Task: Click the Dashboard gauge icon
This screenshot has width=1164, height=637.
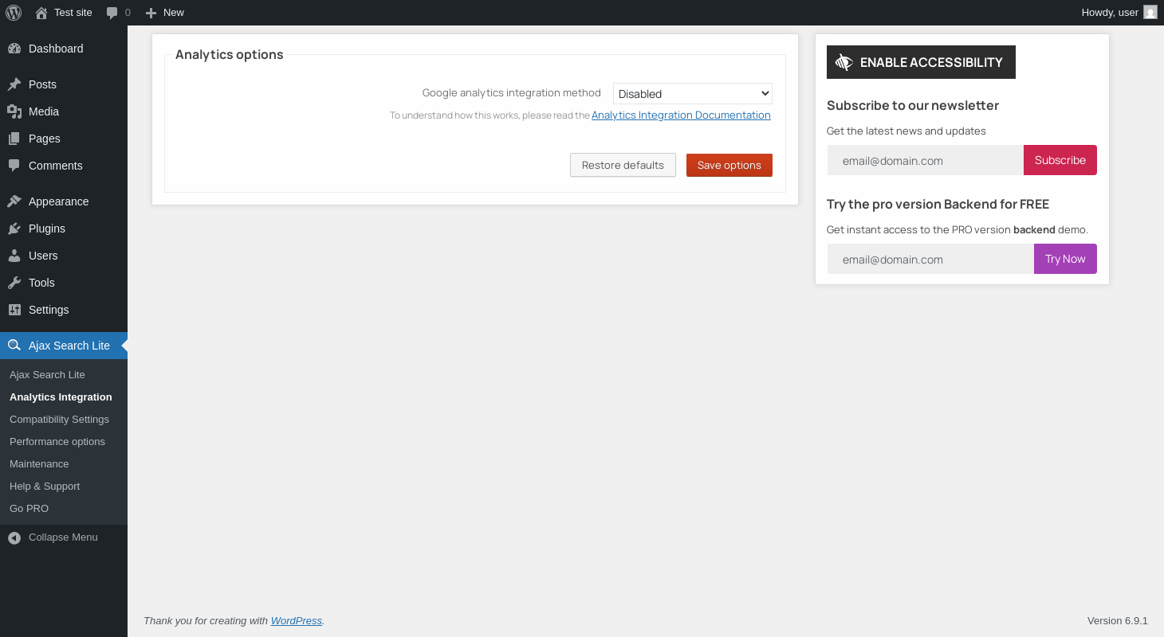Action: point(14,49)
